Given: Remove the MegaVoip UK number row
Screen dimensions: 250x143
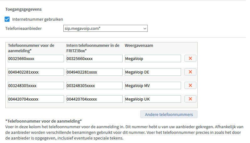Looking at the screenshot, I should click(x=190, y=99).
